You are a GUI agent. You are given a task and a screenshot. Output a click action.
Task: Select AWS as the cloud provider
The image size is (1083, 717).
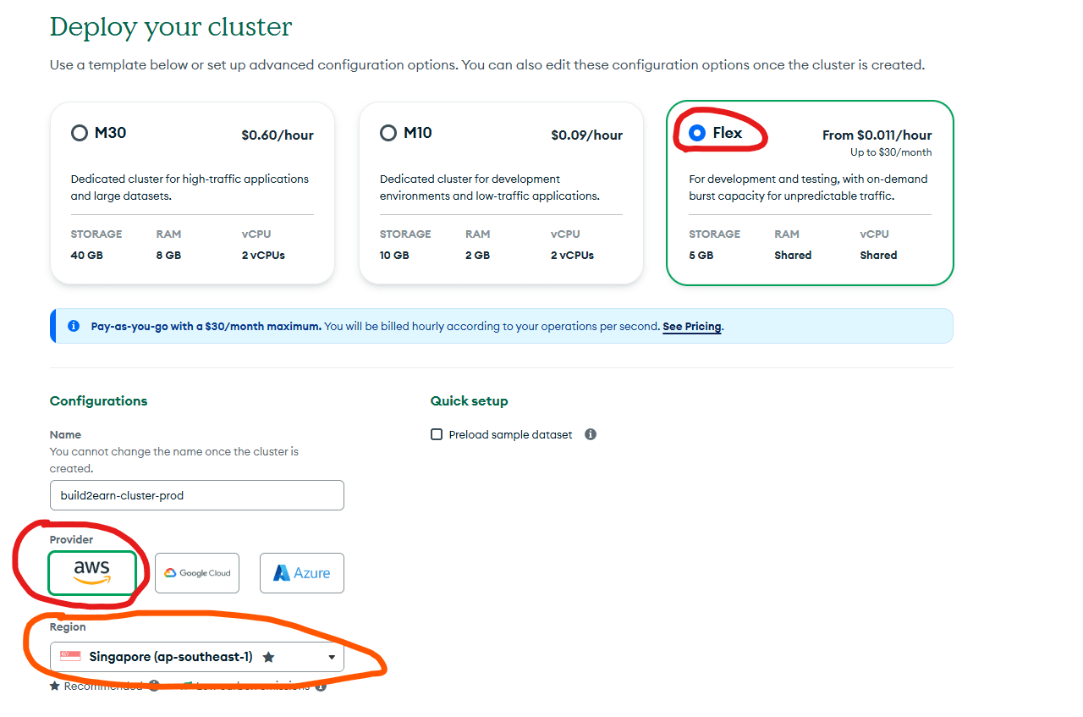coord(91,573)
